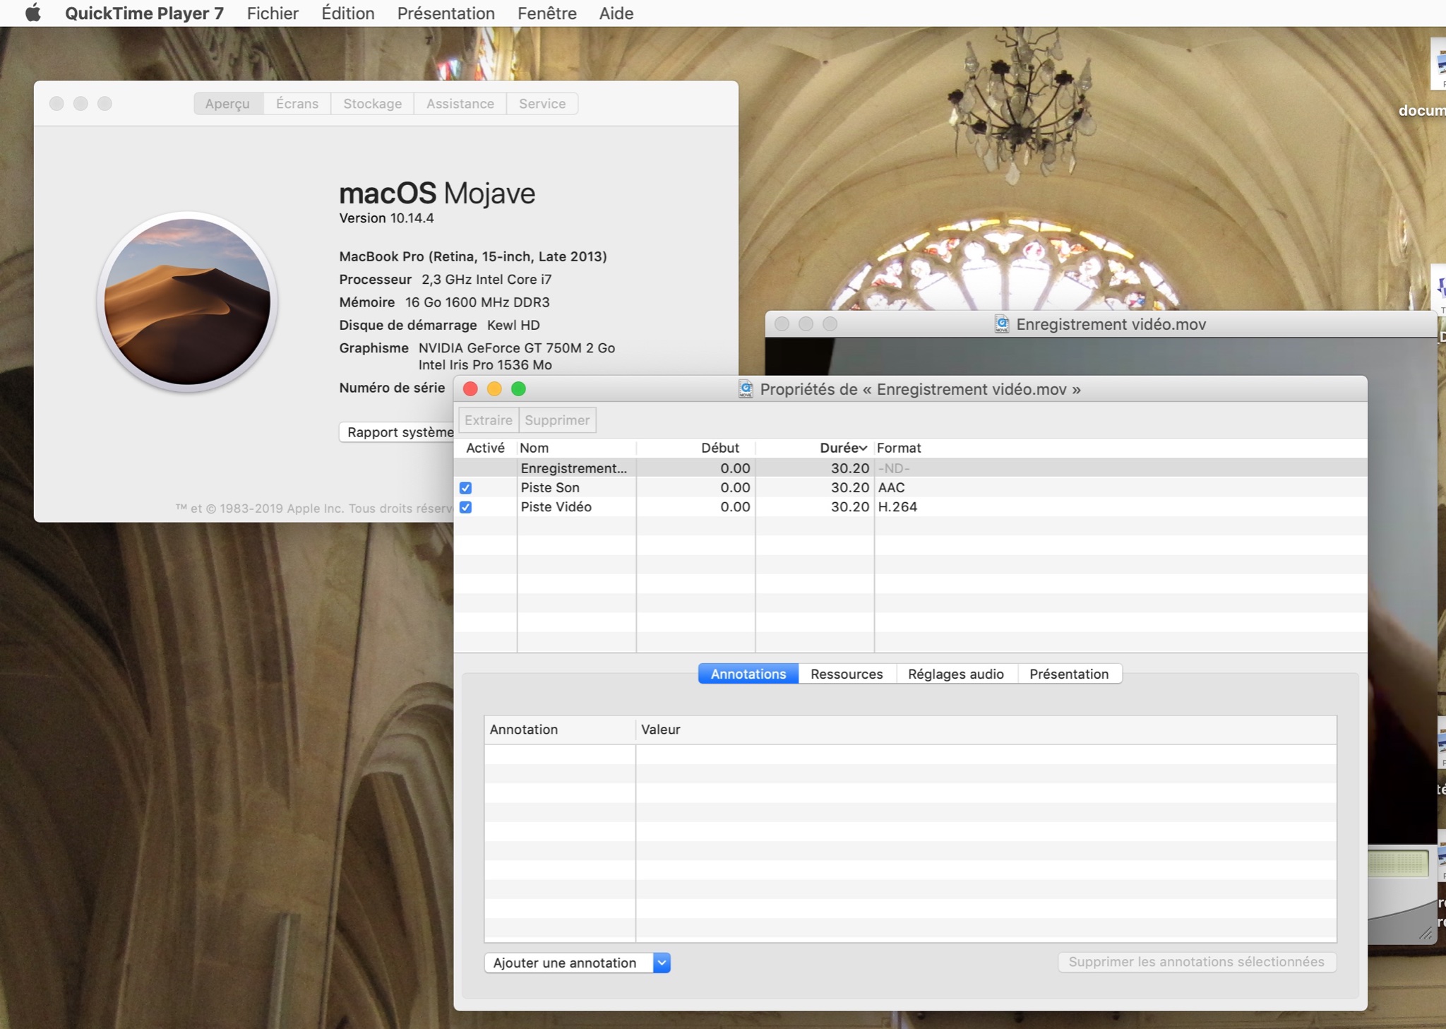Click the macOS Mojave dune logo

tap(187, 302)
